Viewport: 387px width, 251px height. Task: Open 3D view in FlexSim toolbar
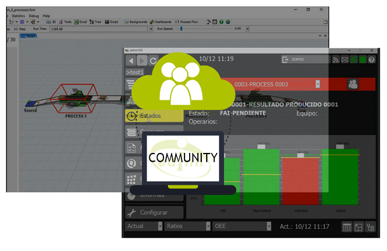pyautogui.click(x=51, y=22)
